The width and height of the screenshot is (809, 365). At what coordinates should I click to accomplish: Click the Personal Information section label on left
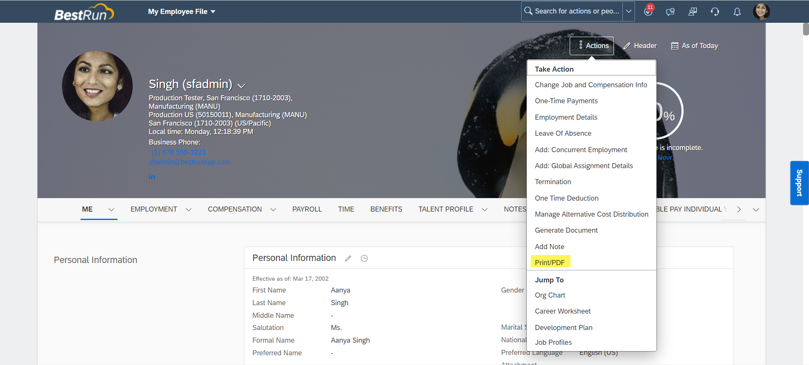[x=95, y=260]
